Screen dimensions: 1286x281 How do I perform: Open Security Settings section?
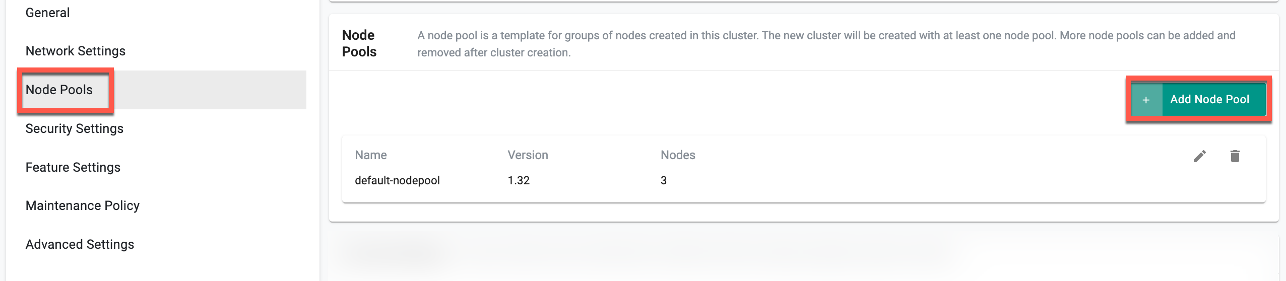75,128
